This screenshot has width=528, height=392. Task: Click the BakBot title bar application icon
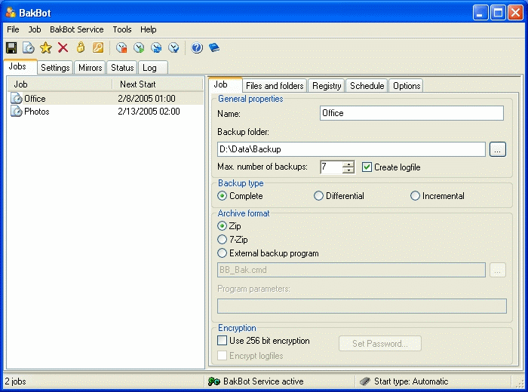(x=11, y=13)
